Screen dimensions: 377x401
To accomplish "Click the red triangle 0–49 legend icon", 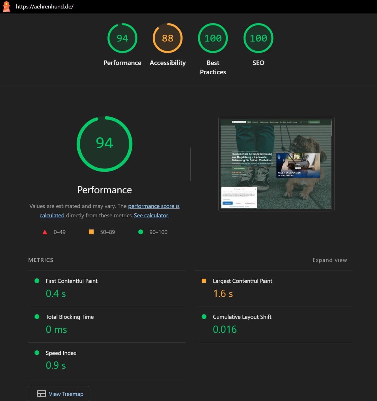I will pyautogui.click(x=45, y=232).
